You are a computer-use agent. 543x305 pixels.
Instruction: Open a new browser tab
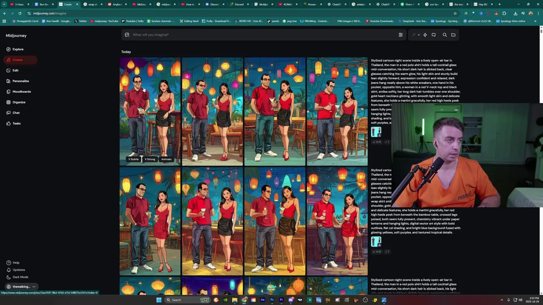point(499,4)
